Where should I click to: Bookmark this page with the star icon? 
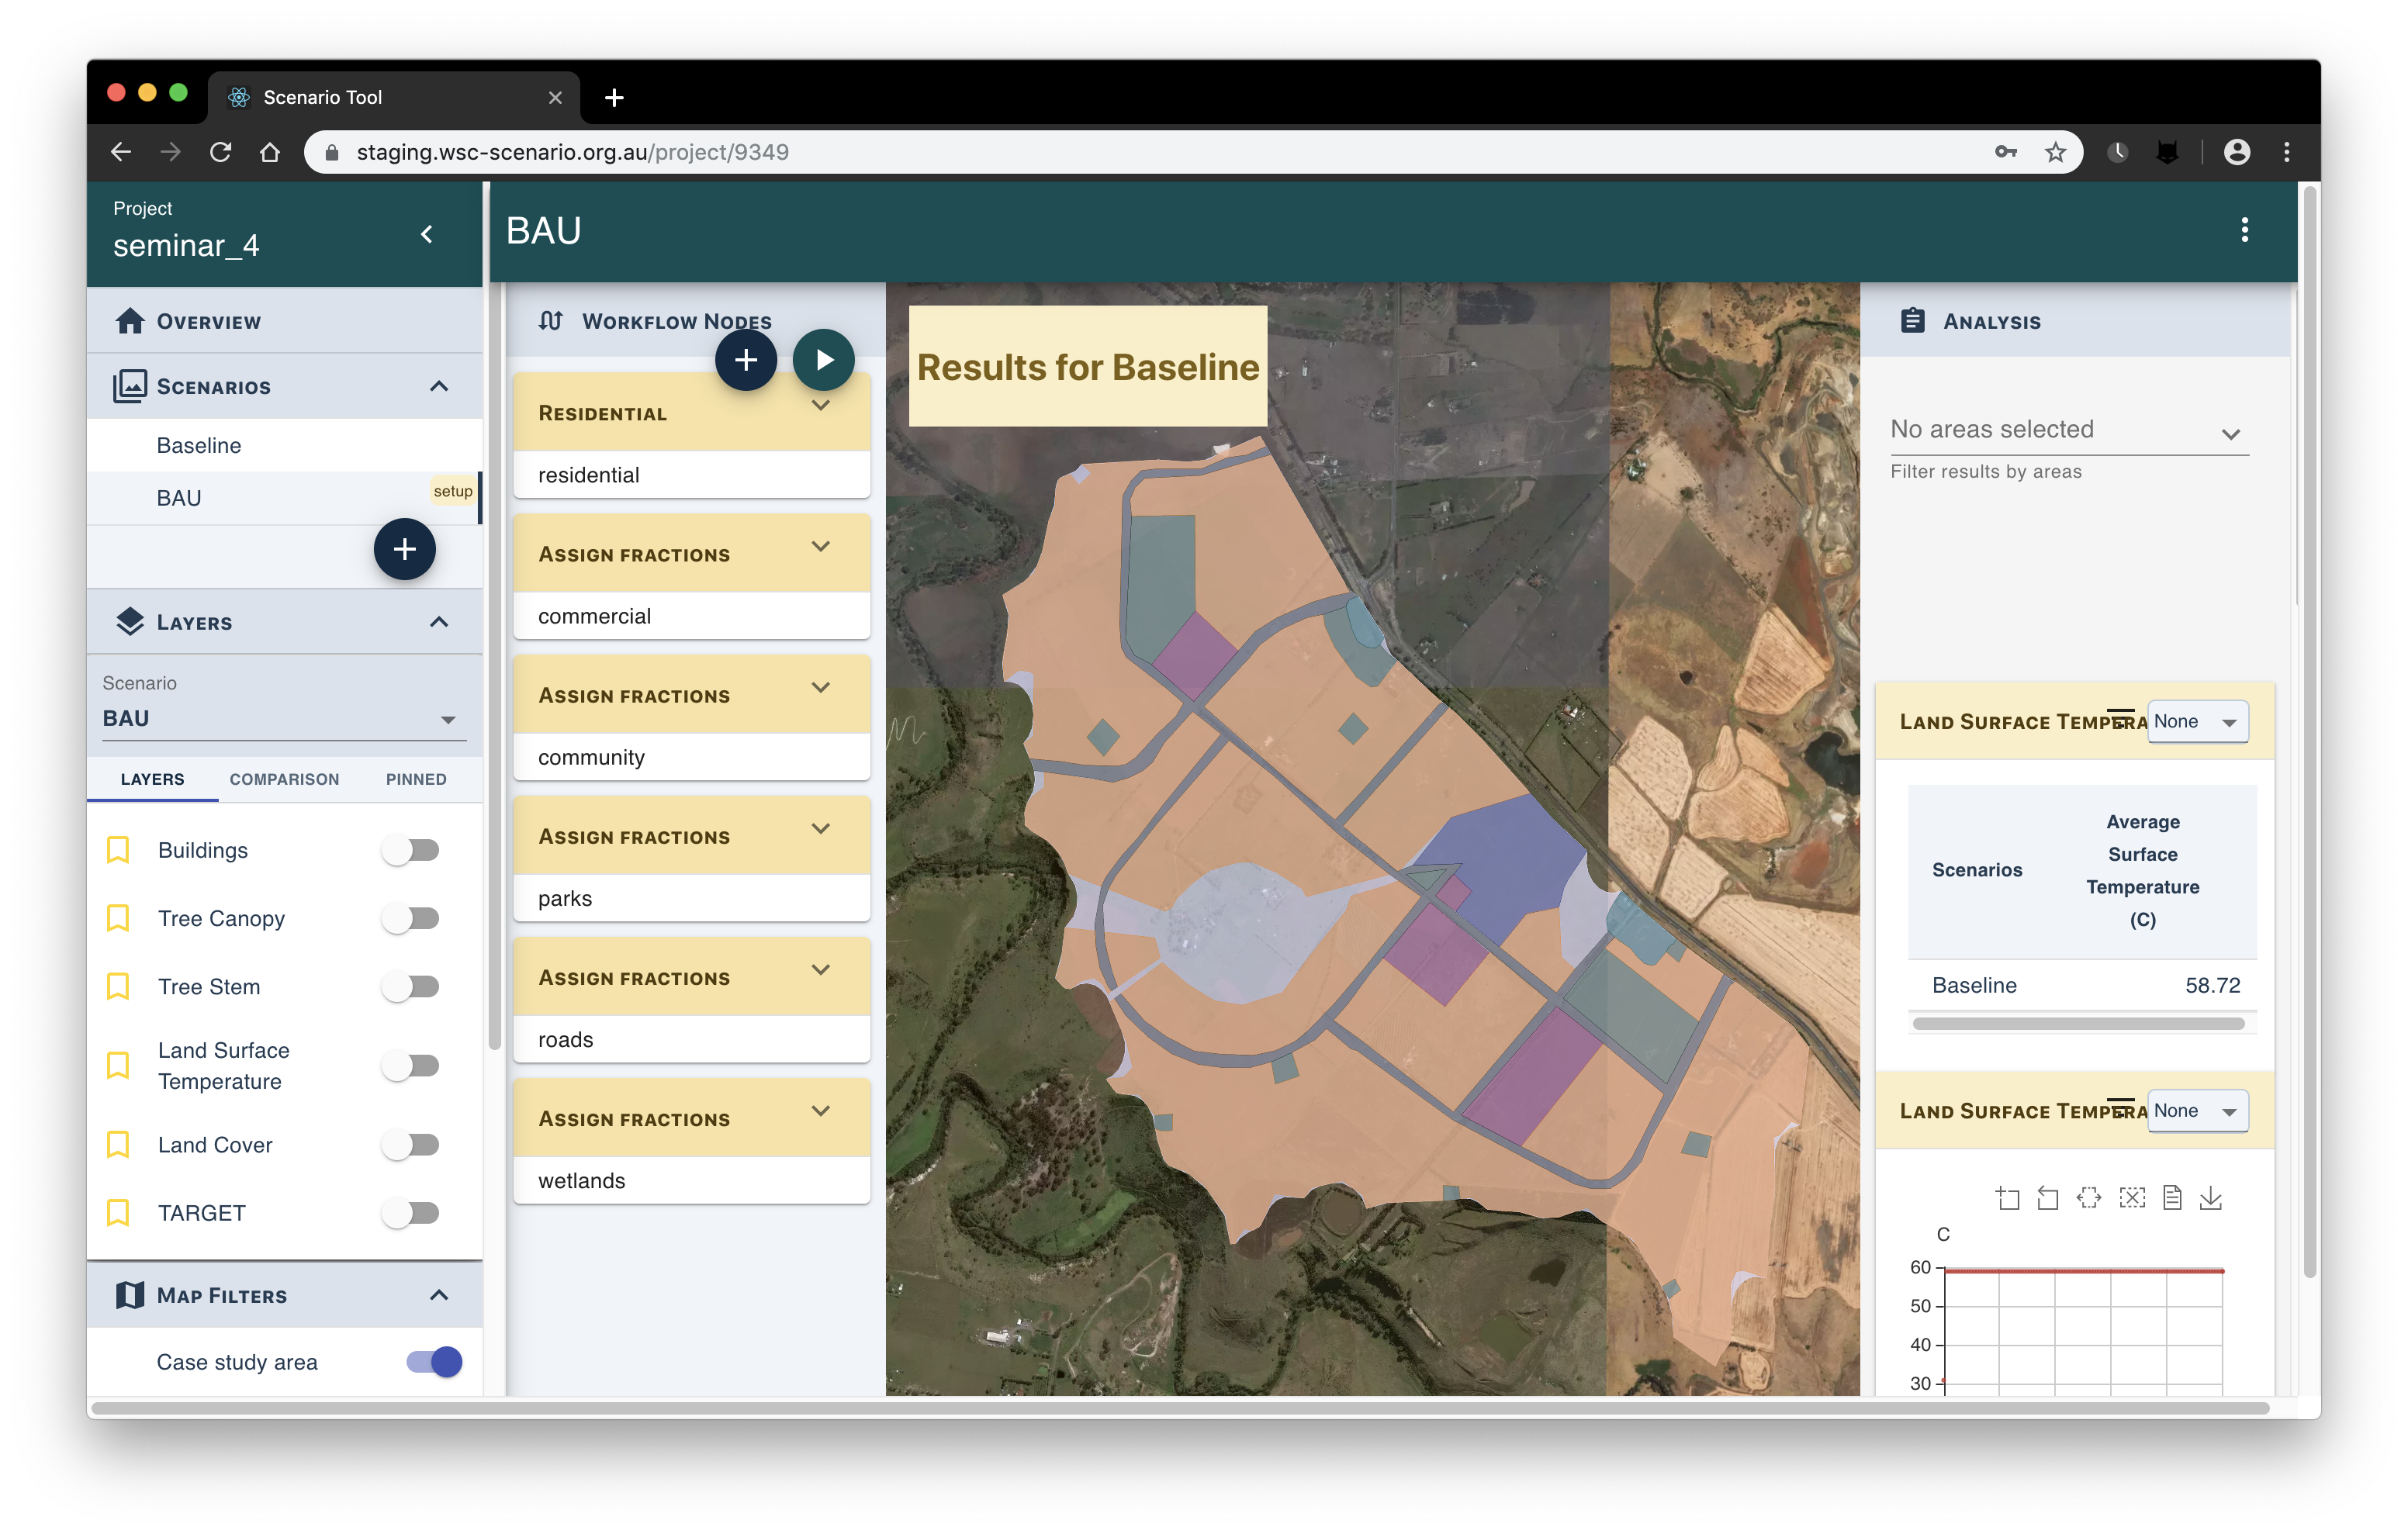coord(2055,152)
